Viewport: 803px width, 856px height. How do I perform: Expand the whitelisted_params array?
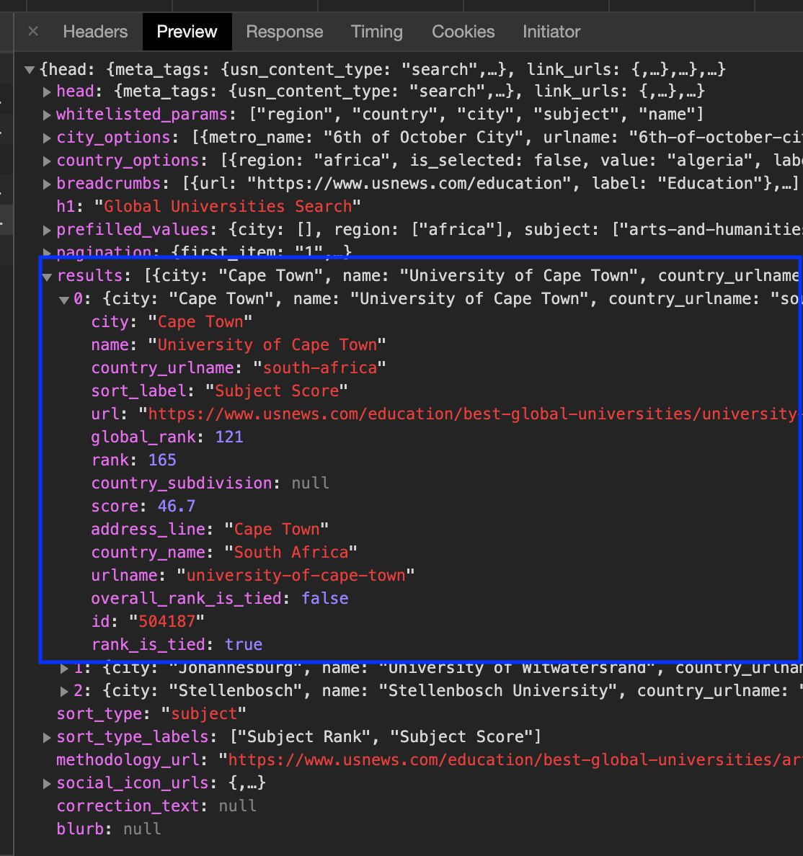[x=46, y=114]
